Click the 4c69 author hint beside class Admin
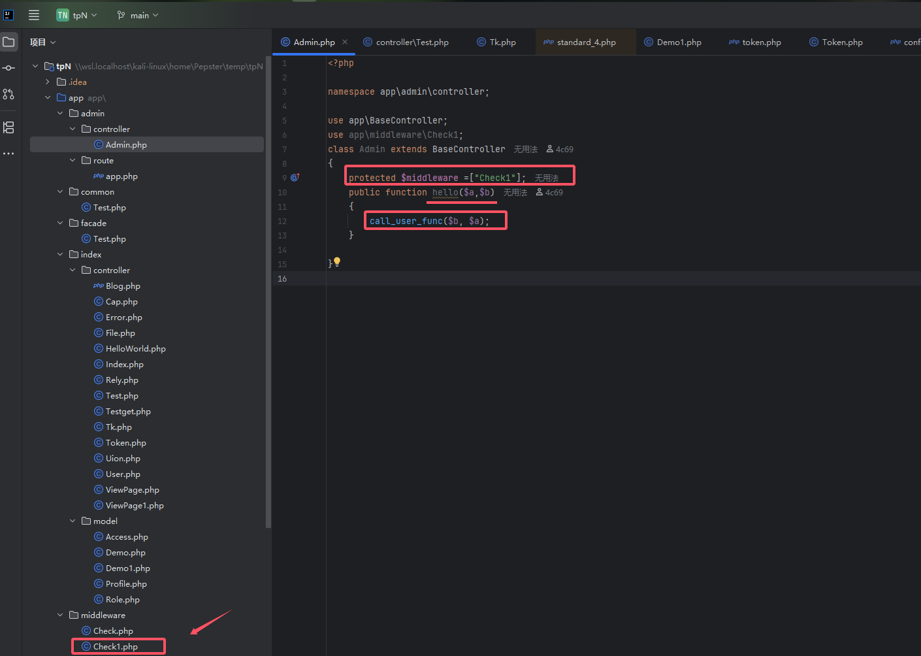This screenshot has width=921, height=656. coord(560,149)
